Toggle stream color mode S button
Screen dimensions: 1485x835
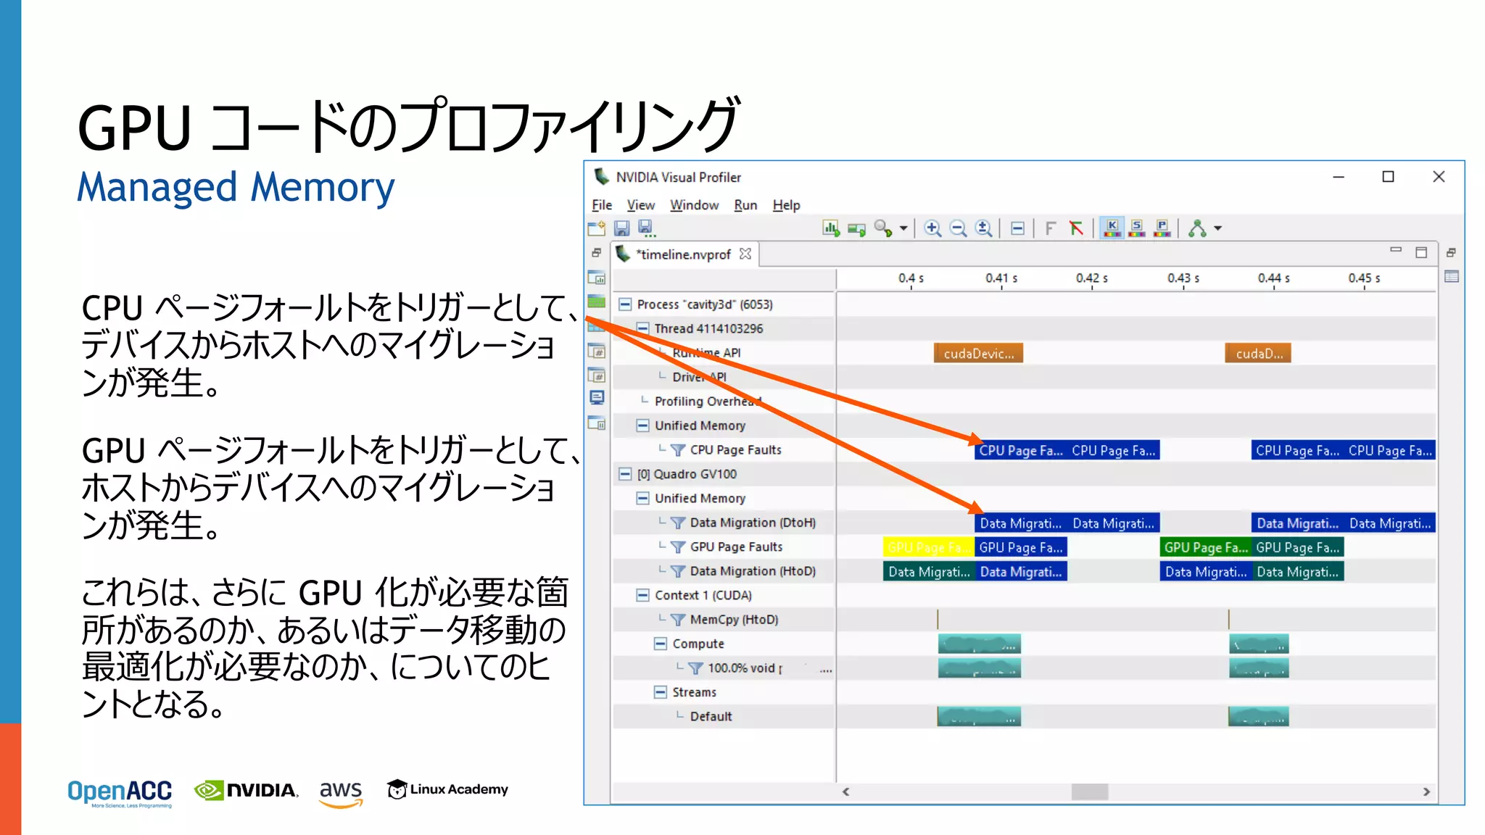1137,228
